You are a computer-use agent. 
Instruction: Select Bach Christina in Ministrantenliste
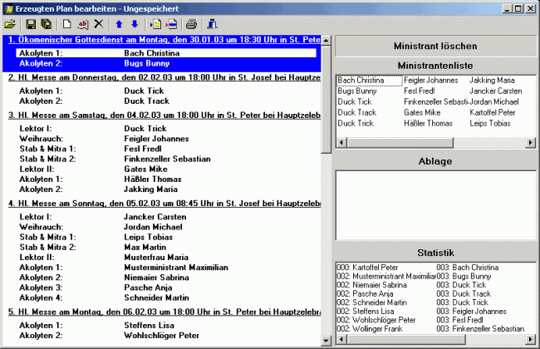point(369,81)
